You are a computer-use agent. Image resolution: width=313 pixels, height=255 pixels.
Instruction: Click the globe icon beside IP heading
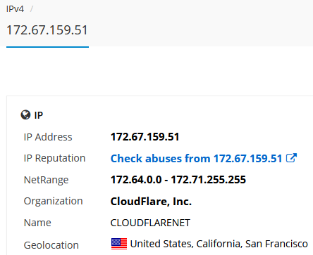pos(25,115)
